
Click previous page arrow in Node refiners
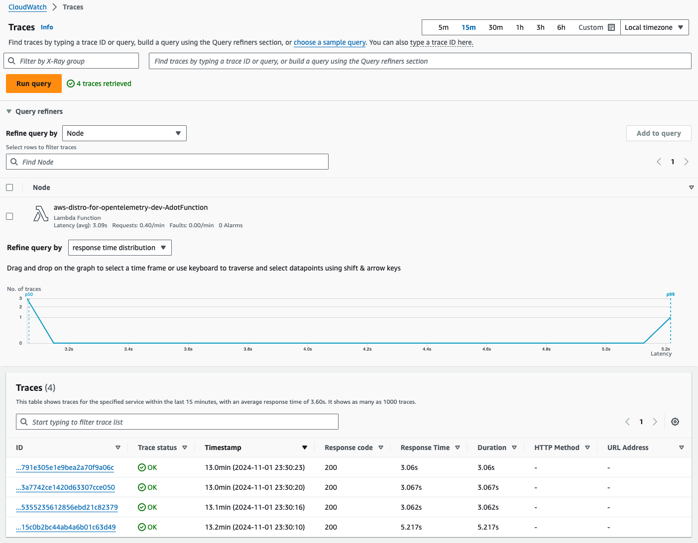pos(659,162)
